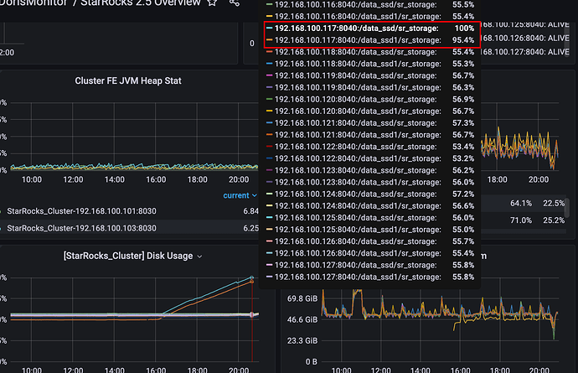Click the 192.168.100.120 data_ssd1 storage entry
The height and width of the screenshot is (373, 578).
tap(370, 111)
